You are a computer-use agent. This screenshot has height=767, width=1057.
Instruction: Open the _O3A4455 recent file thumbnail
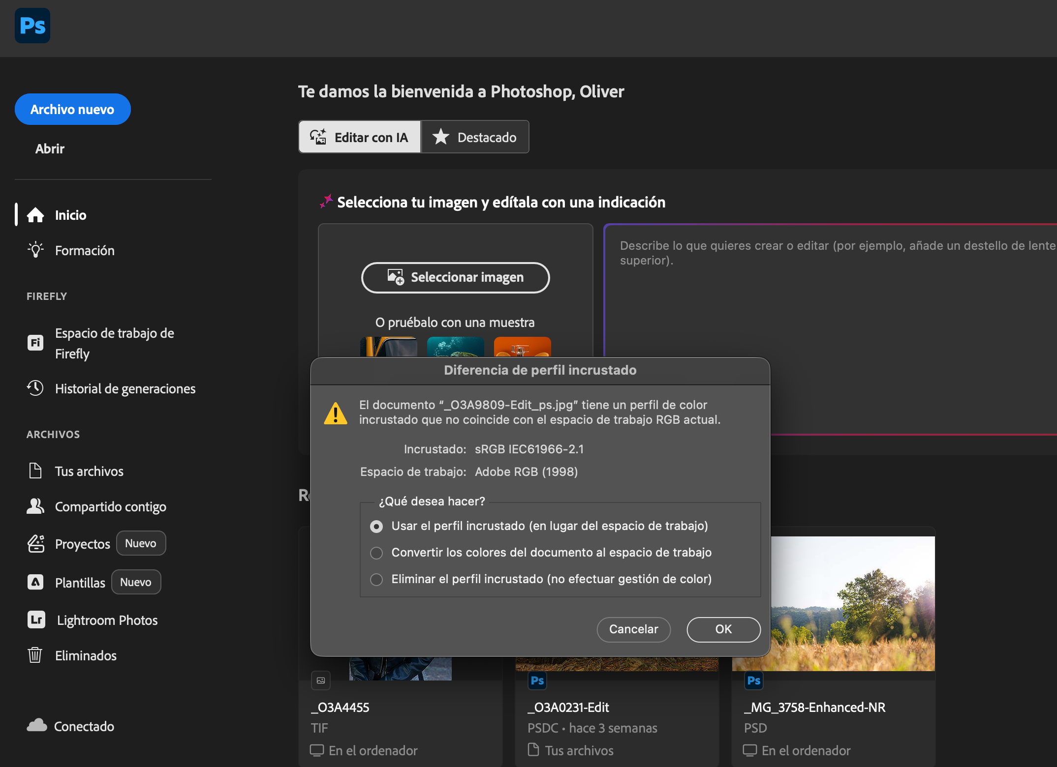[401, 669]
